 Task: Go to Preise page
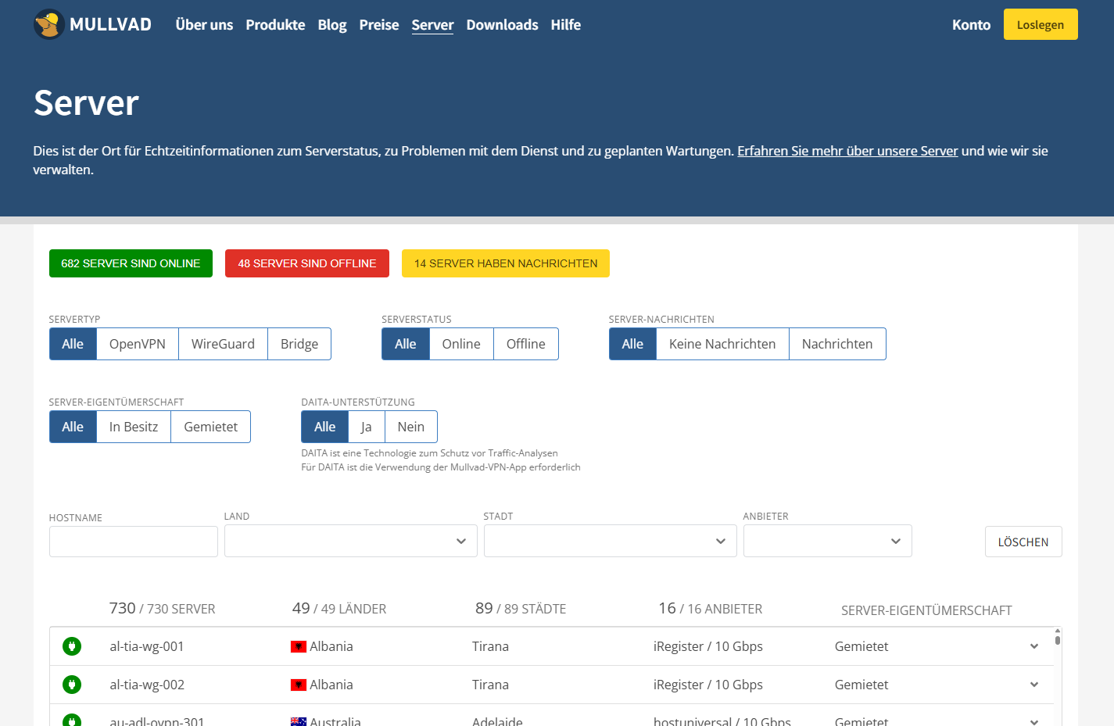(379, 25)
